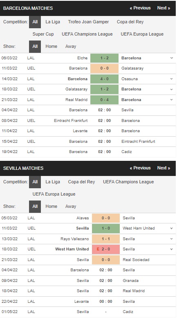Open West Ham United 2-0 Sevilla chevron
This screenshot has height=320, width=177.
tap(172, 249)
